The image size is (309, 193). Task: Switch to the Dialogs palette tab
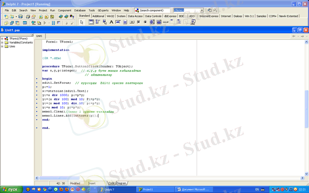point(238,16)
